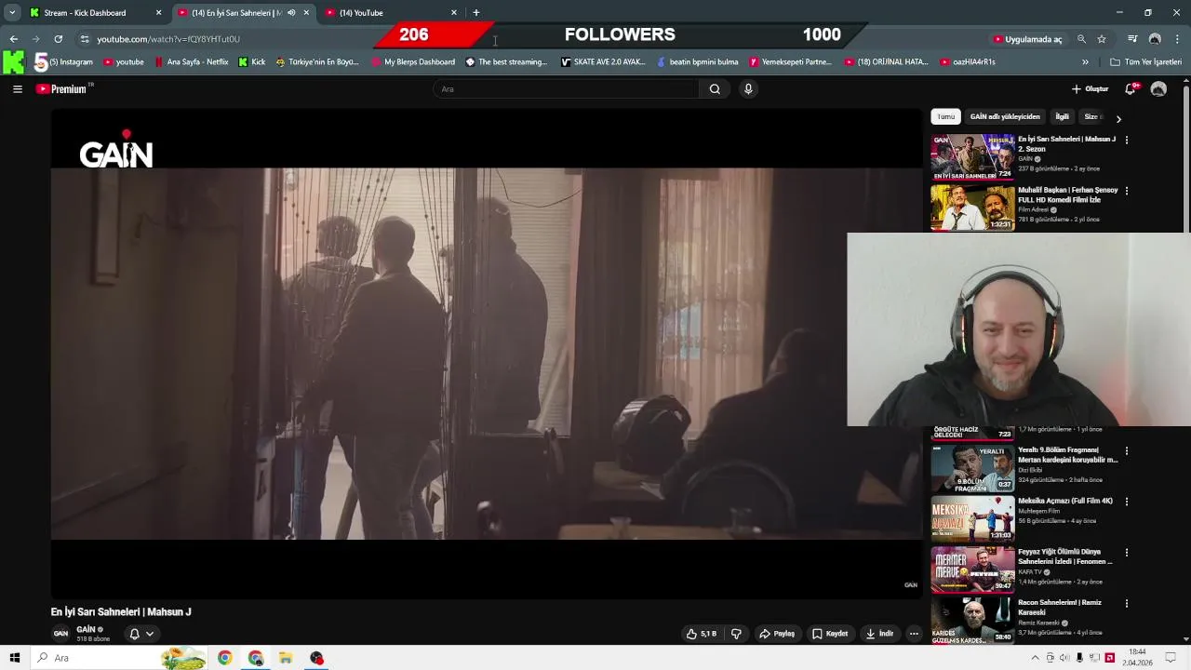
Task: Open the GAİN channel avatar
Action: click(x=60, y=634)
